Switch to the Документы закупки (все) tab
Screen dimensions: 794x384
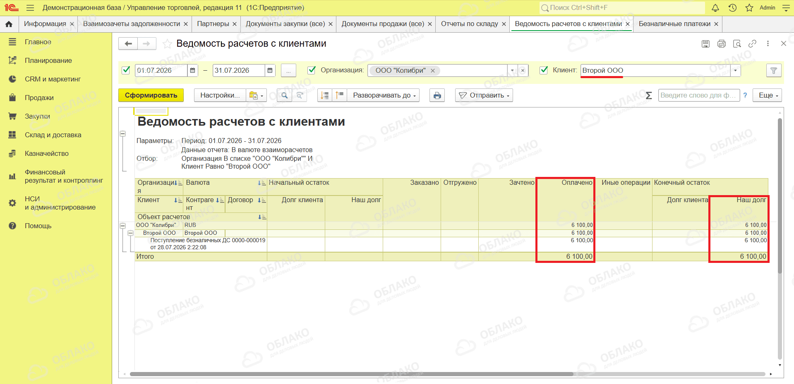click(x=285, y=24)
